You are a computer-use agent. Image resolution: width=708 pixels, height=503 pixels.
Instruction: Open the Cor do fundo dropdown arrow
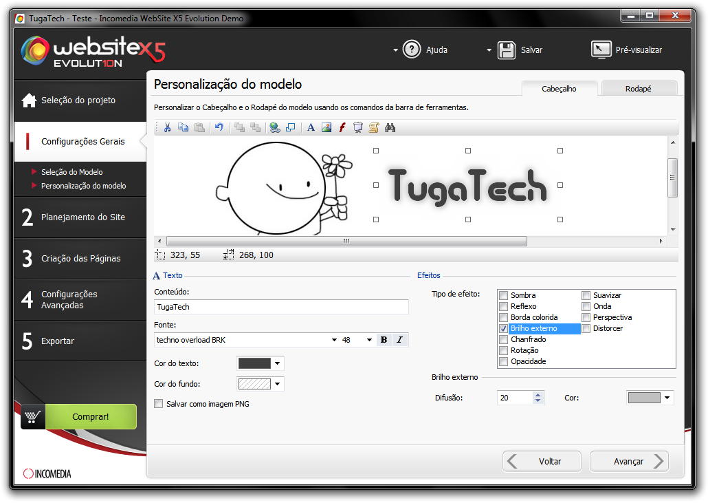[278, 384]
